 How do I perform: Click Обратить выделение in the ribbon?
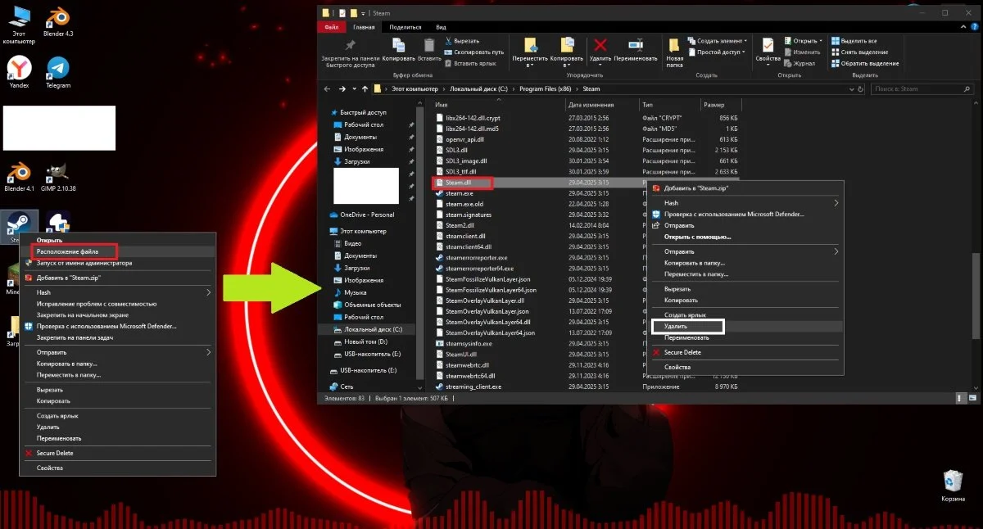click(864, 63)
